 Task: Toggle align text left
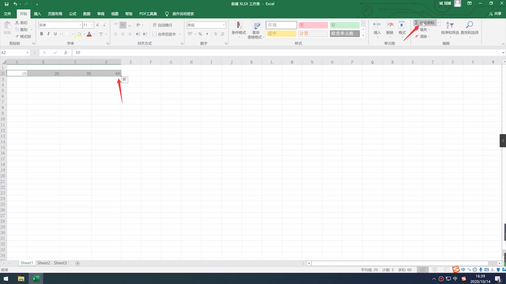(x=116, y=34)
